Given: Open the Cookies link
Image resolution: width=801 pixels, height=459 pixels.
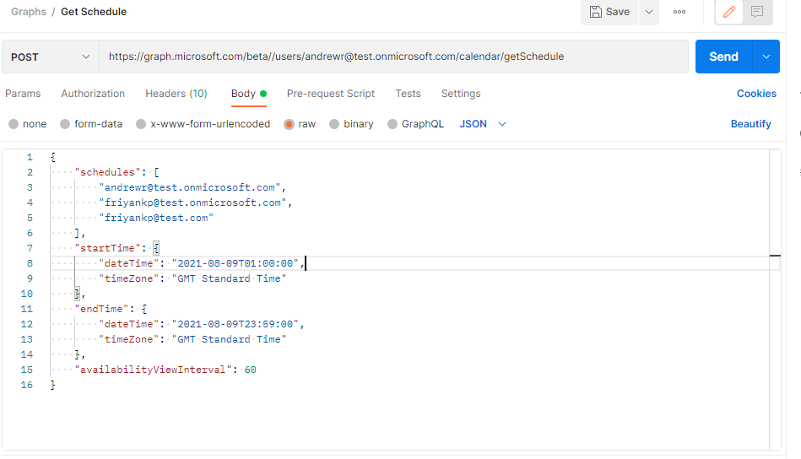Looking at the screenshot, I should coord(756,94).
